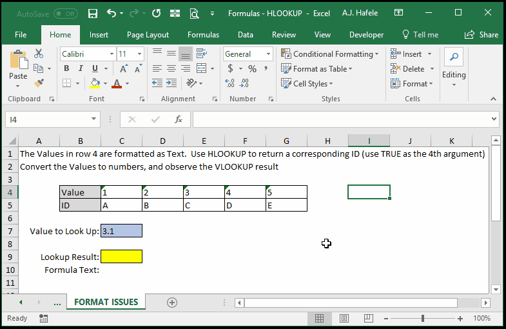Toggle Merge & Center

click(202, 68)
